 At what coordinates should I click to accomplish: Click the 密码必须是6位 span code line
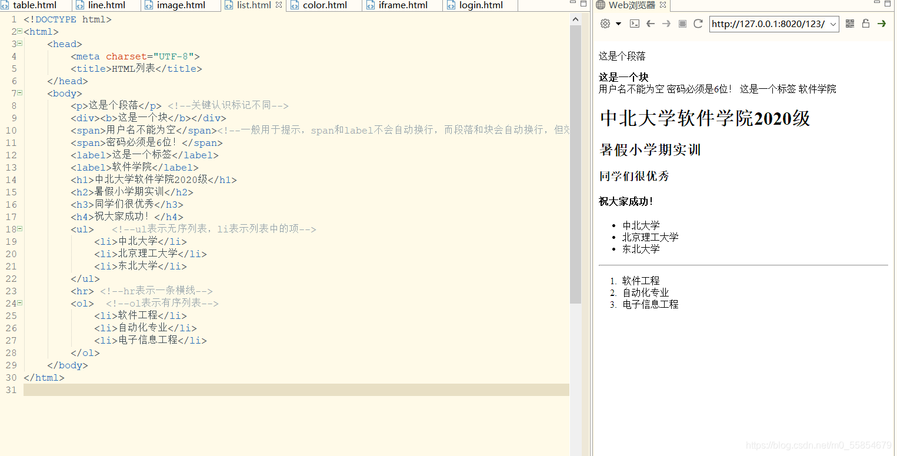[x=147, y=142]
